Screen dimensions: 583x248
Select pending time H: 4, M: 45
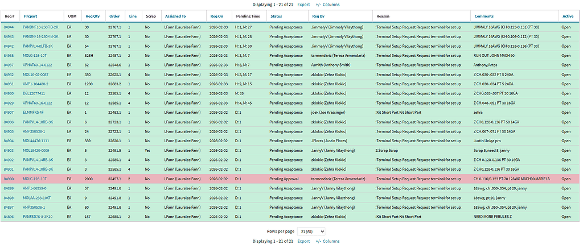[x=244, y=103]
